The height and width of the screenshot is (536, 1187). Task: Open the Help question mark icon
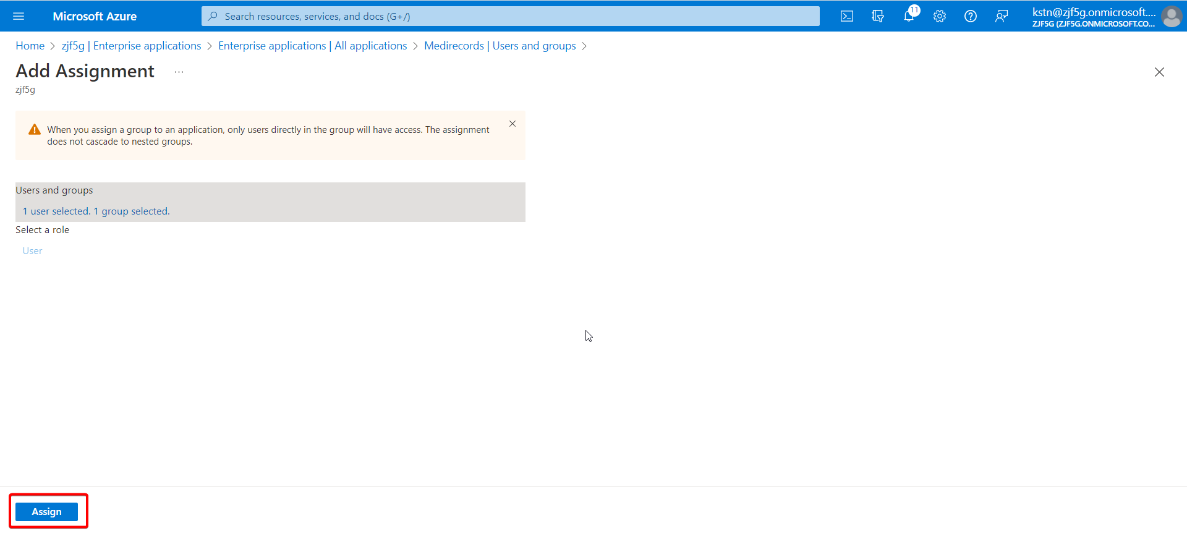[971, 16]
